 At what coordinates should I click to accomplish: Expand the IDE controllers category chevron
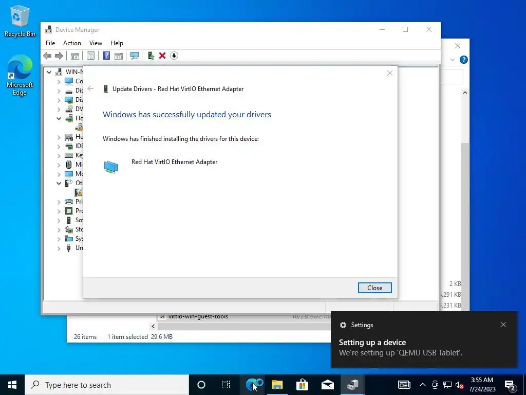[x=59, y=146]
